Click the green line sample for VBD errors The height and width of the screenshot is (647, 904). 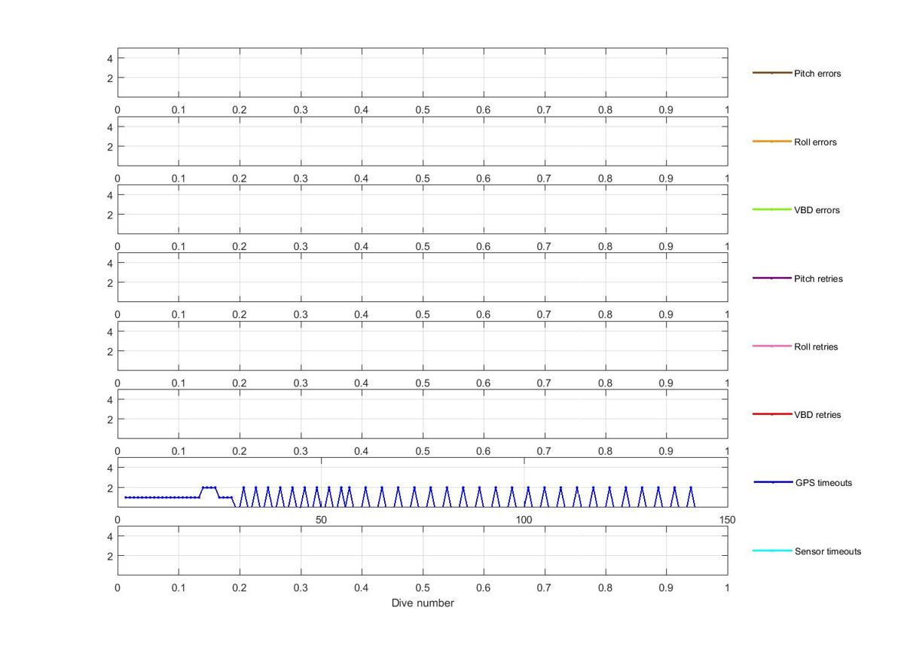pos(771,209)
